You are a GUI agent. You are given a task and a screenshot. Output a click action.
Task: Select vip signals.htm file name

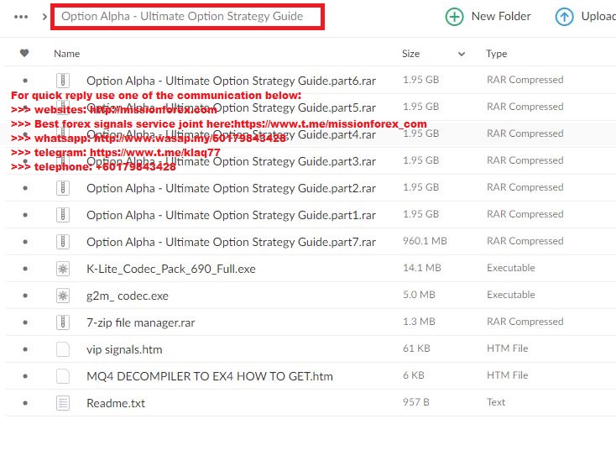pos(124,350)
